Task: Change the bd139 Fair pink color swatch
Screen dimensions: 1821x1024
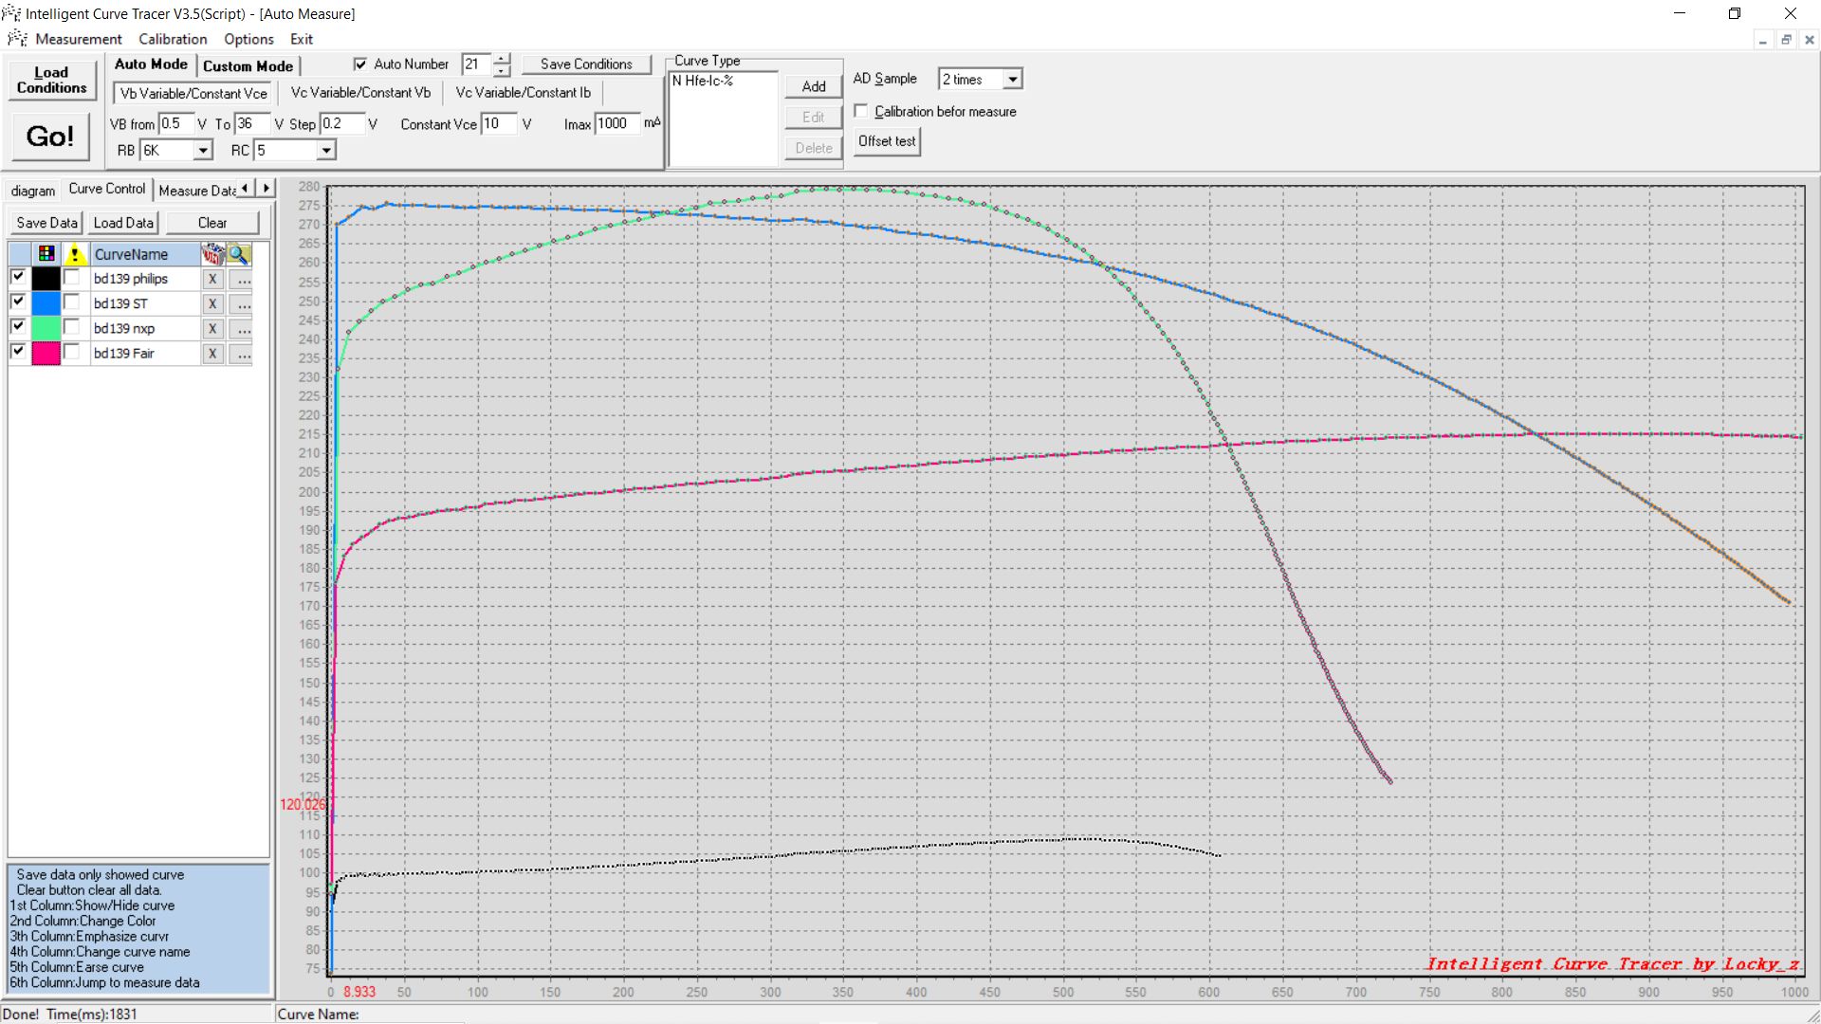Action: 46,354
